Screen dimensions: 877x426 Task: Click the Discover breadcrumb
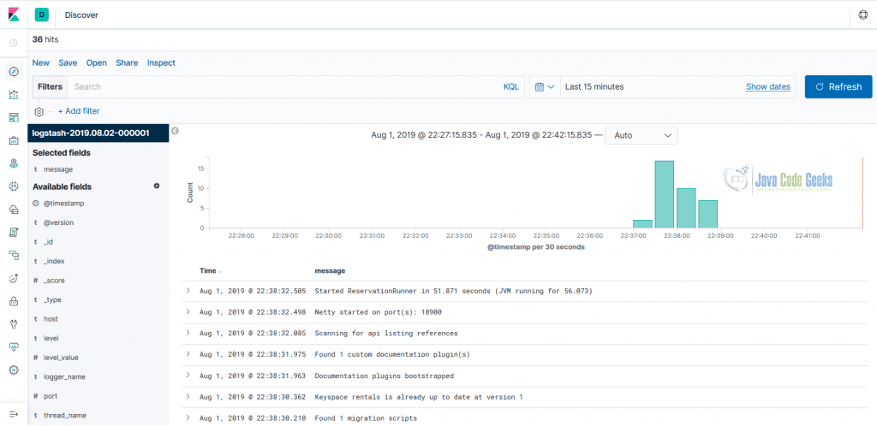pyautogui.click(x=81, y=15)
